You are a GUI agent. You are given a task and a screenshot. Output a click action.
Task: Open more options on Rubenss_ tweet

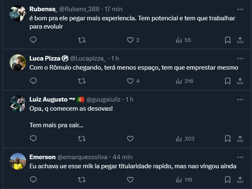(x=240, y=9)
